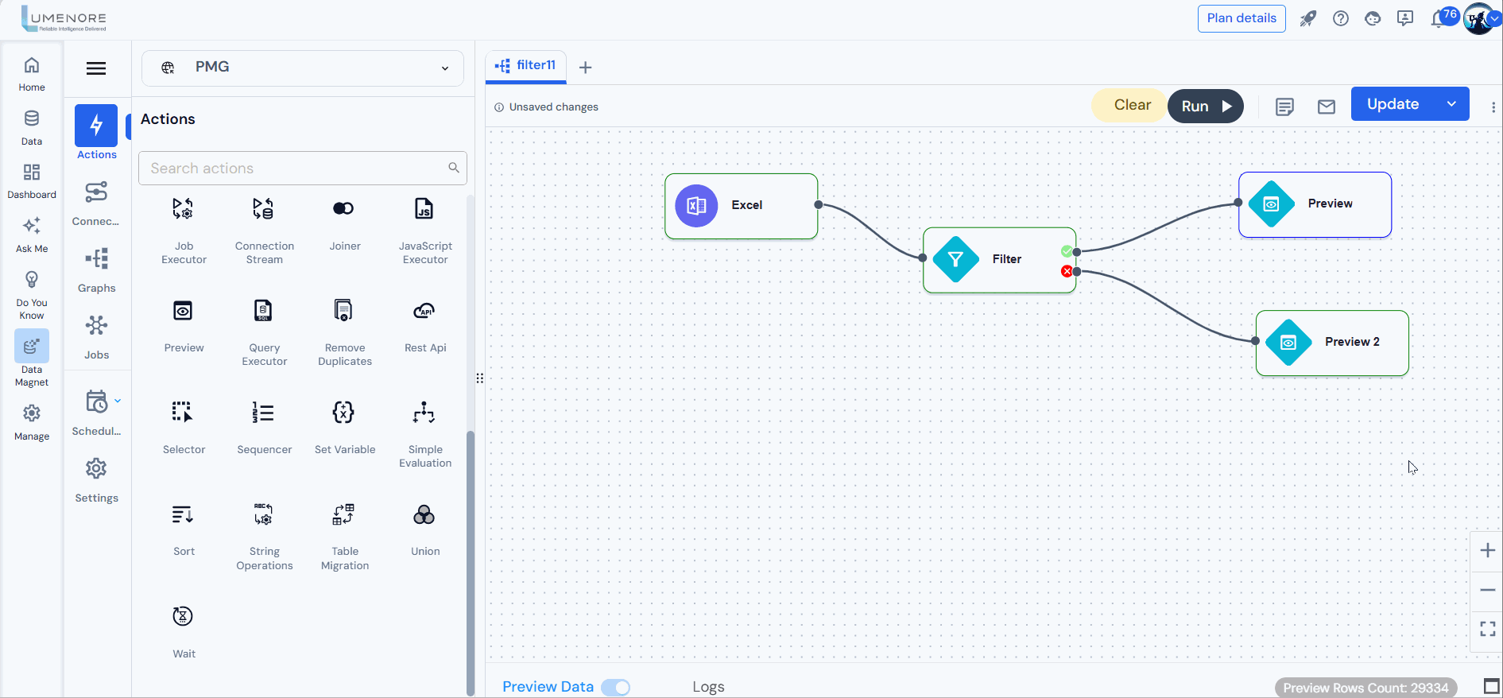Viewport: 1503px width, 698px height.
Task: Toggle the Preview Data switch
Action: click(x=615, y=687)
